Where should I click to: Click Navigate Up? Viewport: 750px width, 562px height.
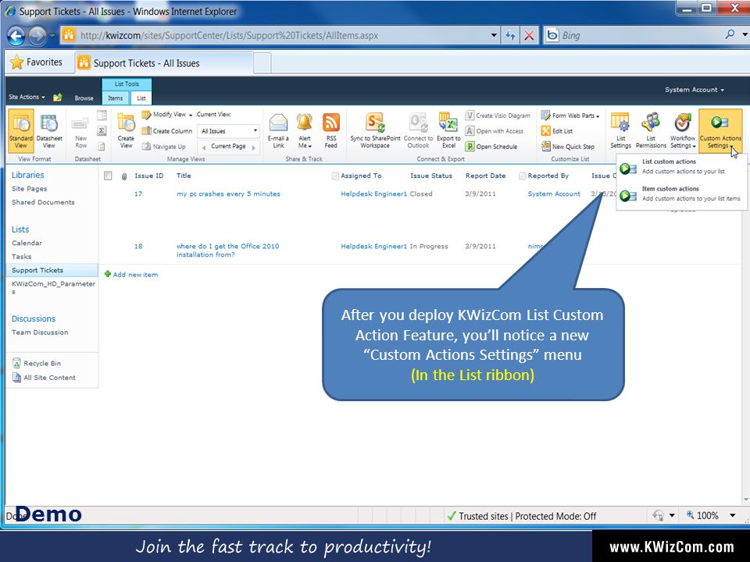163,147
